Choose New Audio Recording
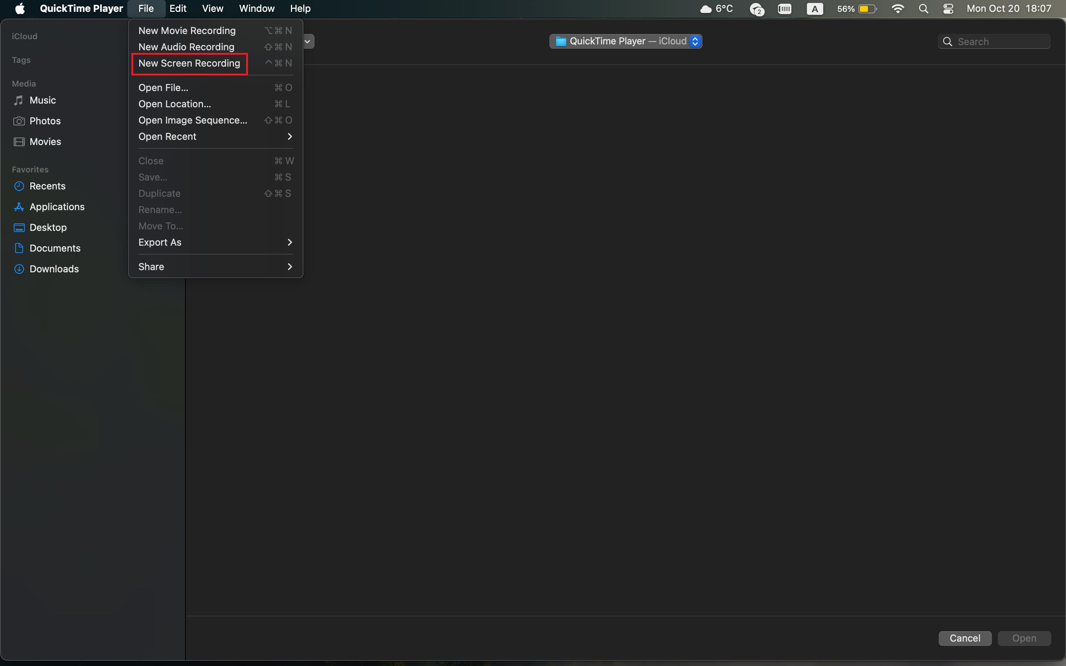 [186, 47]
